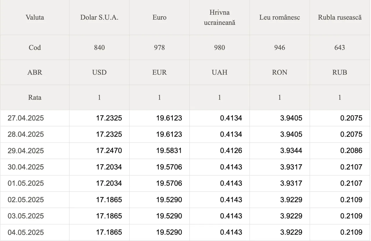Select the USD abbreviation cell
Viewport: 371px width, 241px height.
point(99,72)
